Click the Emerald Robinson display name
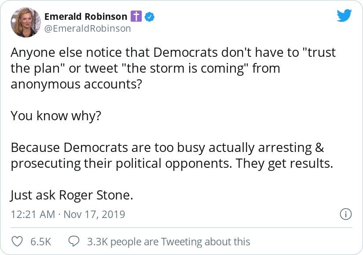Viewport: 363px width, 255px height. tap(86, 17)
